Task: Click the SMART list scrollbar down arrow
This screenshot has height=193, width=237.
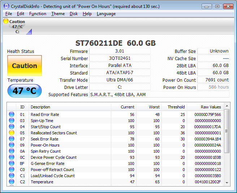Action: tap(227, 183)
